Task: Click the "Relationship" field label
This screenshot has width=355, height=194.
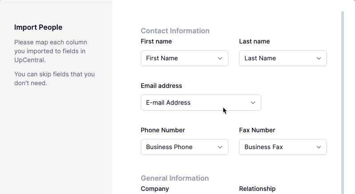Action: (x=257, y=189)
